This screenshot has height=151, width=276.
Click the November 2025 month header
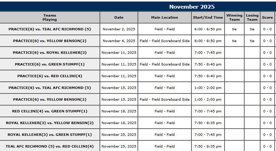pos(192,7)
